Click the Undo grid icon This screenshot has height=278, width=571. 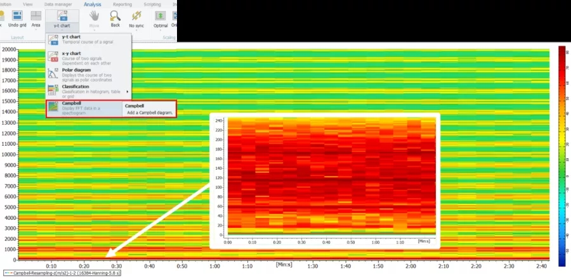(17, 16)
